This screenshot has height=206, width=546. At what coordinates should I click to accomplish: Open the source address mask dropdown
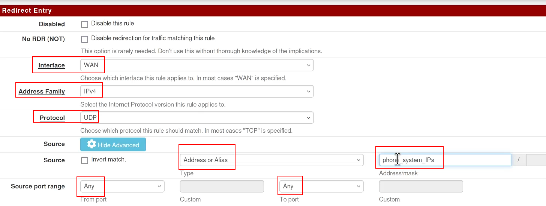tap(536, 160)
